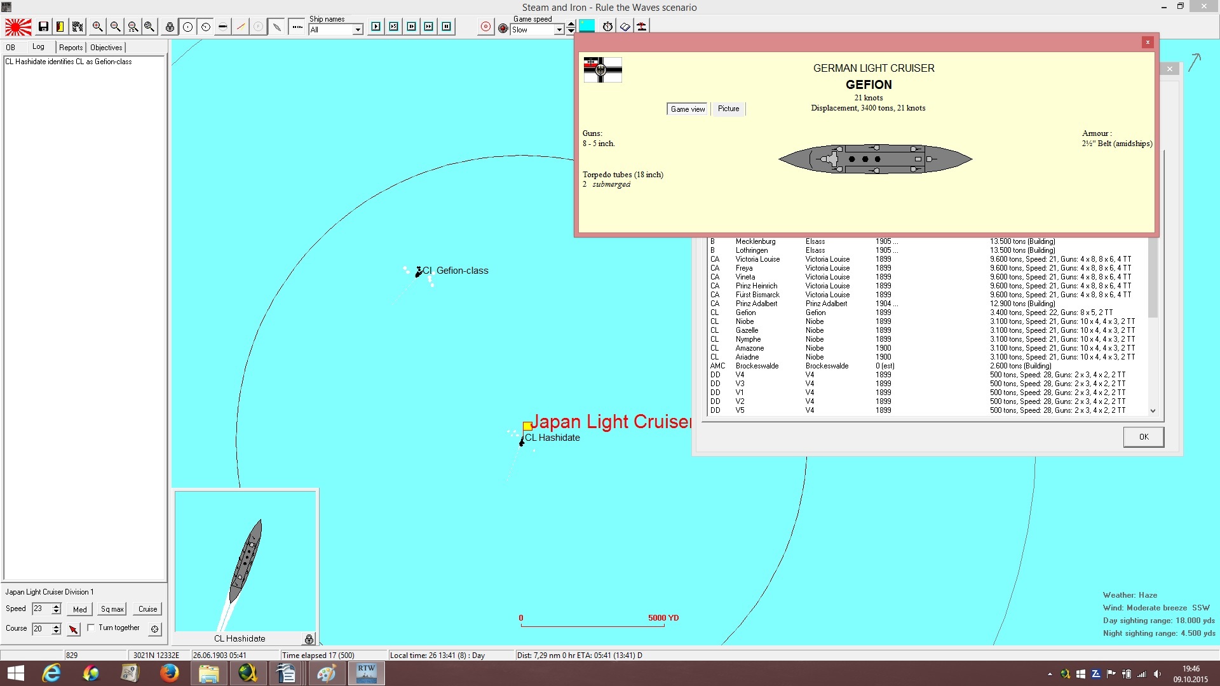This screenshot has width=1220, height=686.
Task: Click the Sq max speed button
Action: pyautogui.click(x=112, y=609)
